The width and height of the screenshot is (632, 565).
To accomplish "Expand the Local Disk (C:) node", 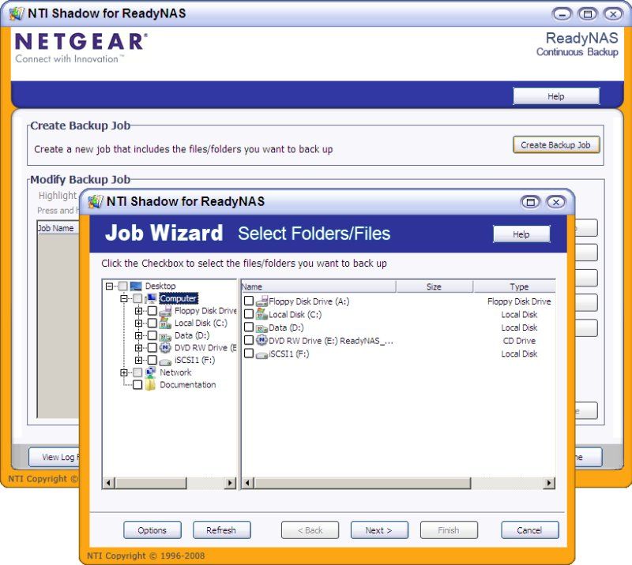I will (x=138, y=323).
